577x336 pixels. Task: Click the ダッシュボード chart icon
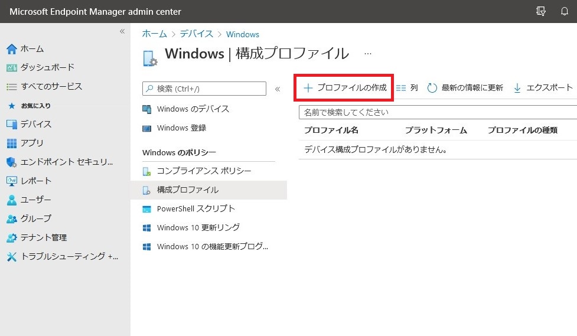12,68
